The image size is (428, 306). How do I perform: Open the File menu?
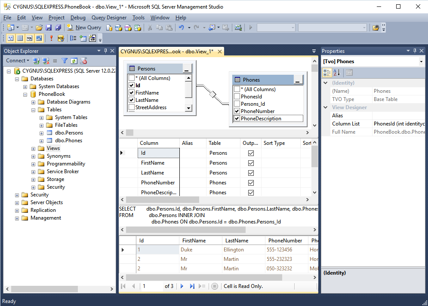tap(7, 18)
